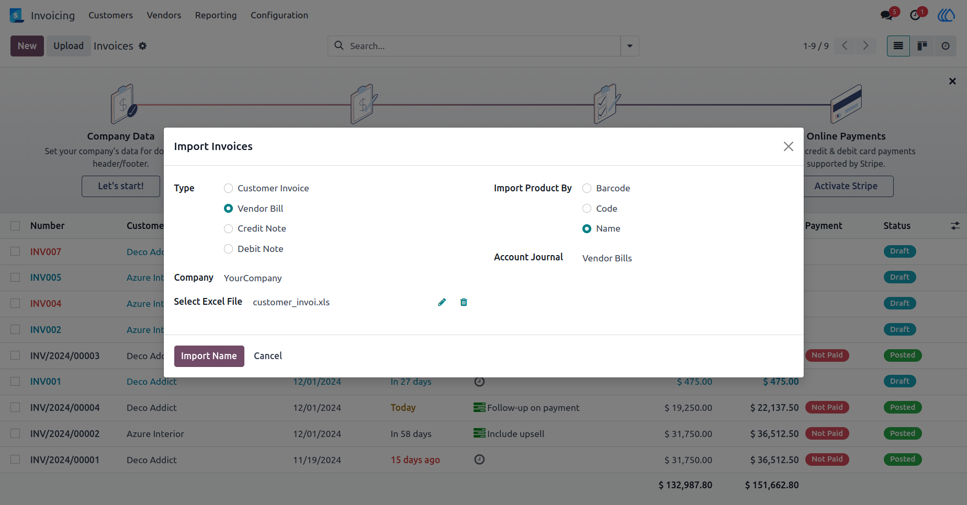Switch to kanban view
Screen dimensions: 967x505
pos(922,46)
